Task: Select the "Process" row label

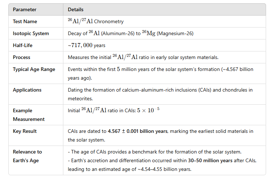Action: 22,57
